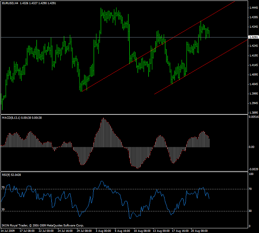Click the lower red channel trendline
Viewport: 259px width, 233px height.
coord(201,67)
